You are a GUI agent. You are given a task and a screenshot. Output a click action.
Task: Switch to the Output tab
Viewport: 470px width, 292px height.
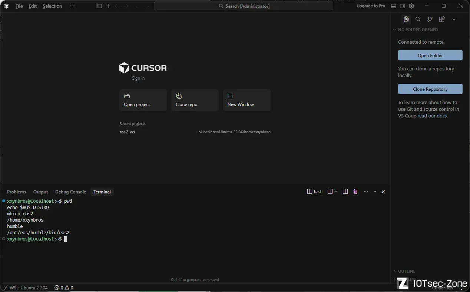[40, 192]
